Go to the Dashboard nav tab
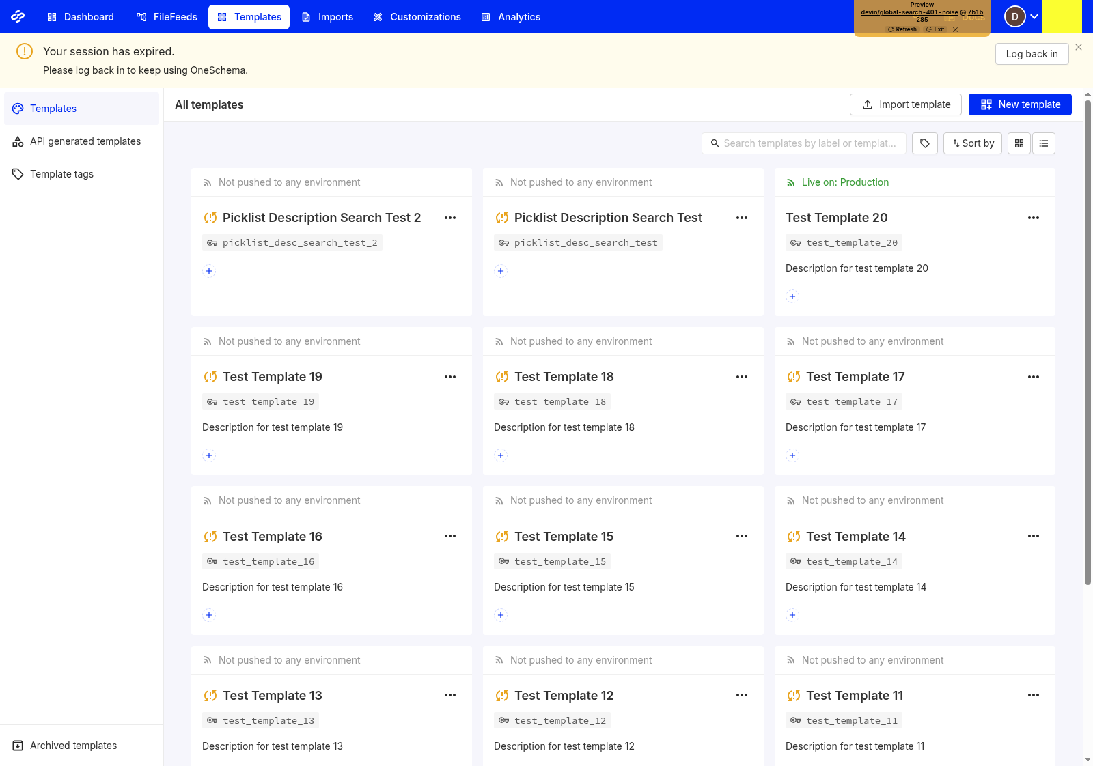The height and width of the screenshot is (766, 1093). point(81,17)
